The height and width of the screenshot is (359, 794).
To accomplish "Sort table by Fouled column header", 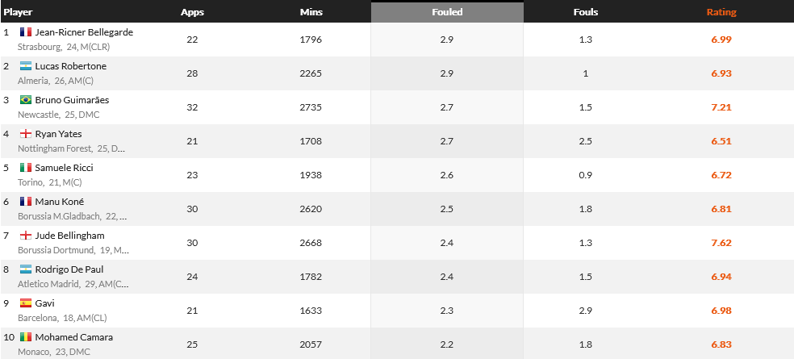I will (x=446, y=12).
